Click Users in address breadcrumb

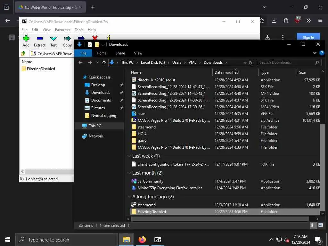pyautogui.click(x=177, y=62)
